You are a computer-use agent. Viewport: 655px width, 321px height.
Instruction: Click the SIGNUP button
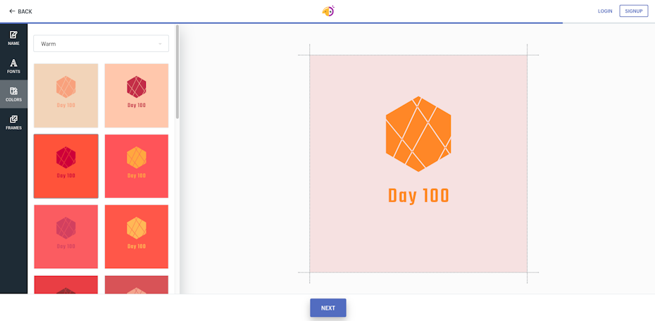633,11
